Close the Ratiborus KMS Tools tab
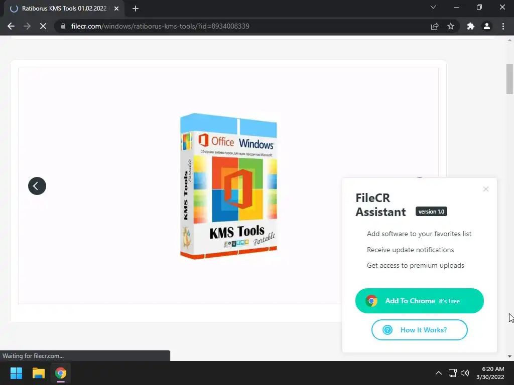514x385 pixels. 116,9
